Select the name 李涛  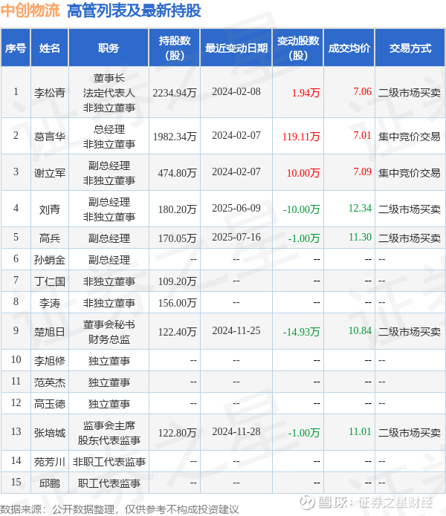49,303
